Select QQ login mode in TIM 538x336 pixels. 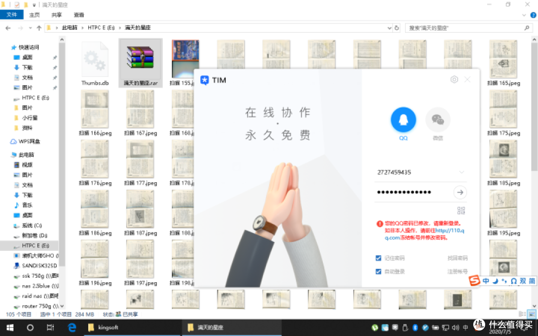click(x=403, y=119)
